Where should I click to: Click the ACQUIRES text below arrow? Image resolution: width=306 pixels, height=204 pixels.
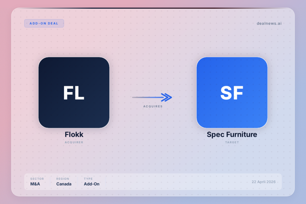coord(153,106)
